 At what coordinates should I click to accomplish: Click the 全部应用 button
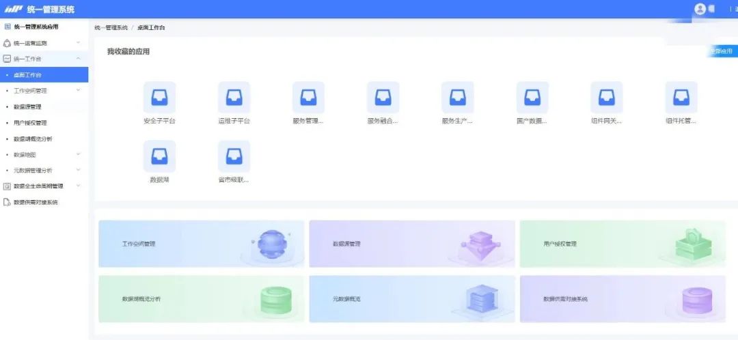722,51
